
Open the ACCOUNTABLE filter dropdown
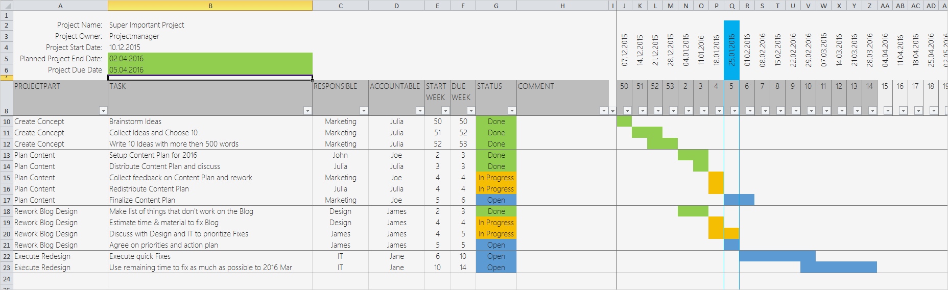[420, 110]
